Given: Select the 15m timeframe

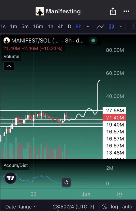Looking at the screenshot, I should pos(38,26).
